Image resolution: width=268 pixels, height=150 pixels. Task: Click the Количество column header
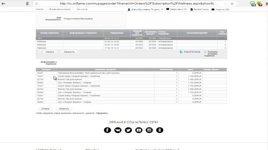(166, 70)
